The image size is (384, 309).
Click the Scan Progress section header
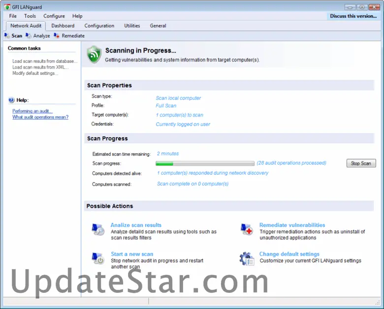tap(229, 138)
